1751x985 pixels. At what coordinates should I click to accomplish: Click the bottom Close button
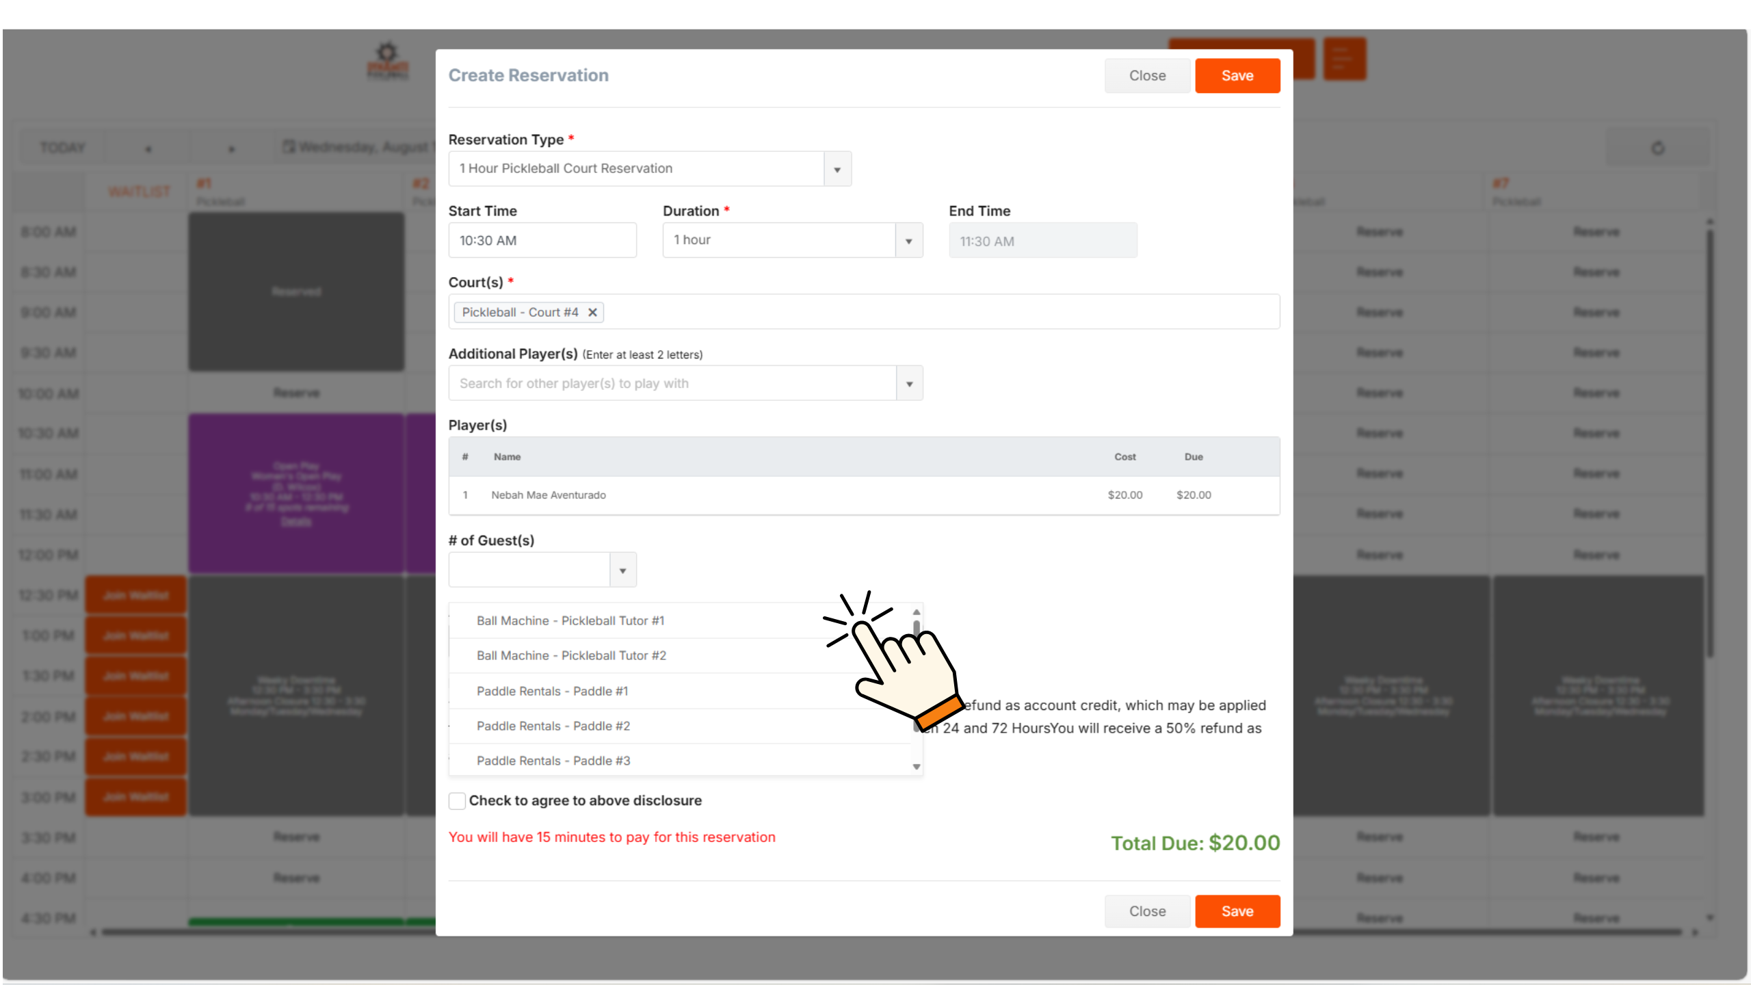coord(1147,911)
